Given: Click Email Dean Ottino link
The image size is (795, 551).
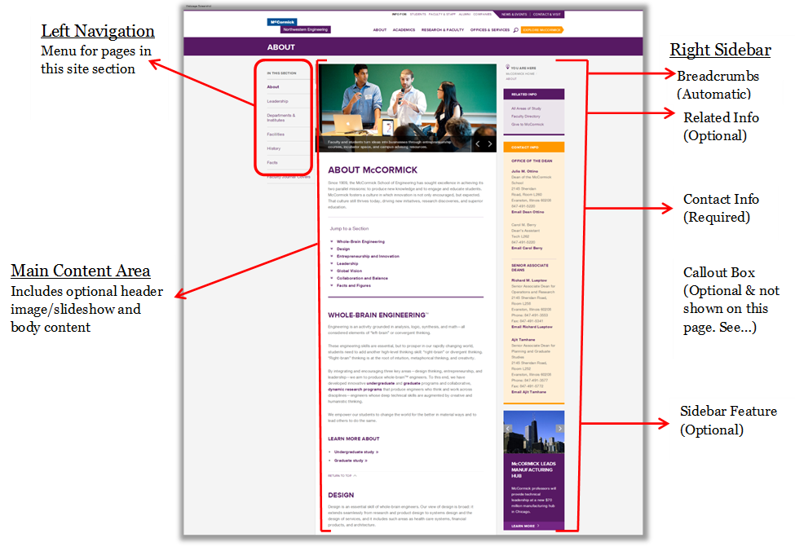Looking at the screenshot, I should coord(528,212).
